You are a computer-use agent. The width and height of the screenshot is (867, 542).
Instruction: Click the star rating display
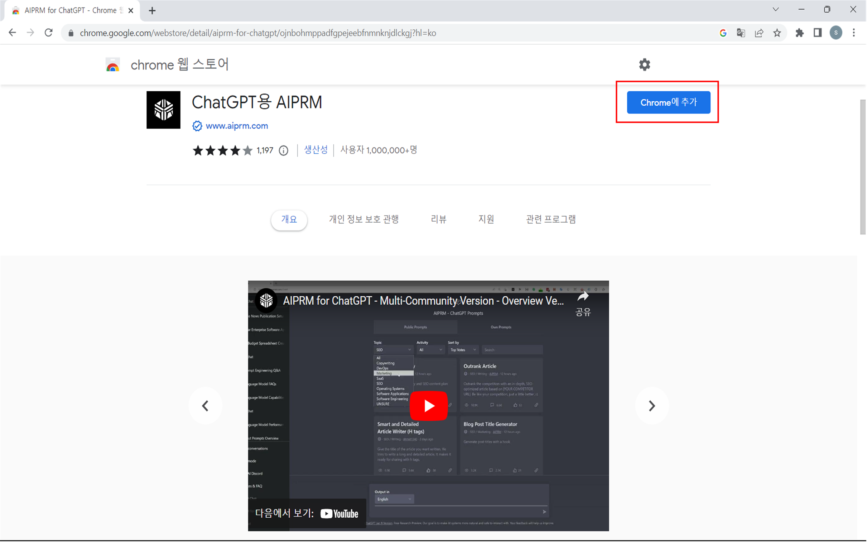click(222, 151)
